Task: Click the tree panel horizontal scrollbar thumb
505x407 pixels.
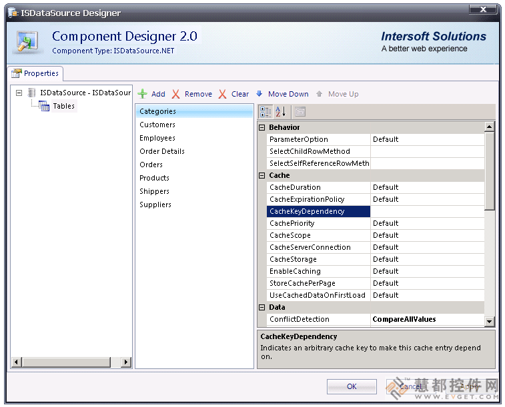Action: point(66,362)
